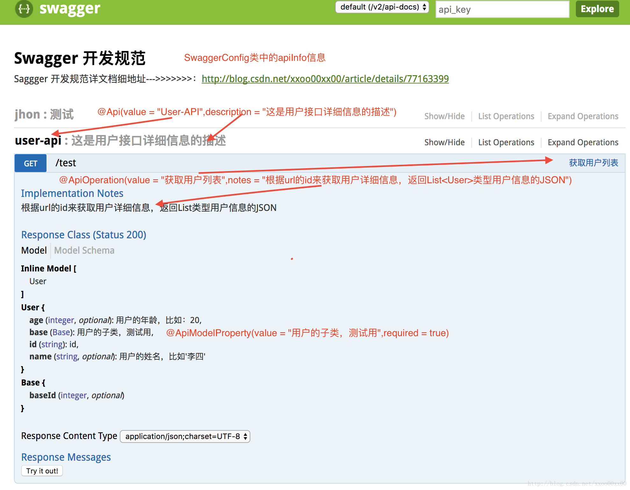Collapse the /test operation path
This screenshot has width=630, height=490.
coord(66,163)
